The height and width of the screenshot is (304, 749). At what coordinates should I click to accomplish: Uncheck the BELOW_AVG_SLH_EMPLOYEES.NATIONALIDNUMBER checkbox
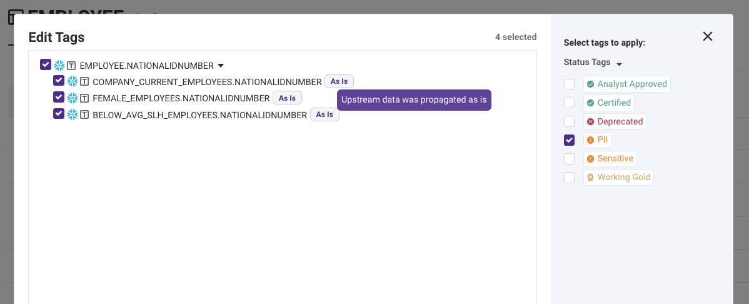(x=59, y=114)
